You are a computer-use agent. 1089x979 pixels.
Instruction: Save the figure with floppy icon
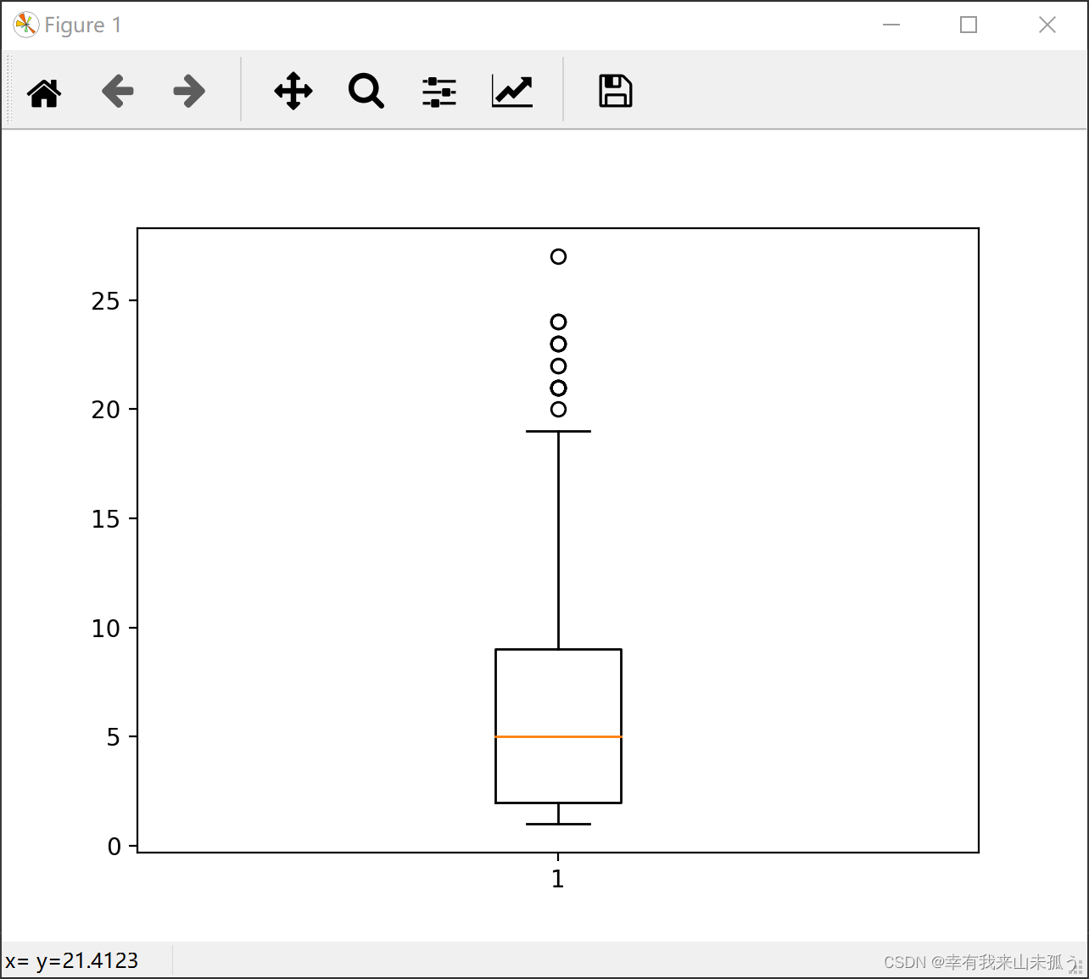pos(616,91)
